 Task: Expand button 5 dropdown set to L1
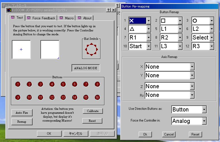coord(171,29)
